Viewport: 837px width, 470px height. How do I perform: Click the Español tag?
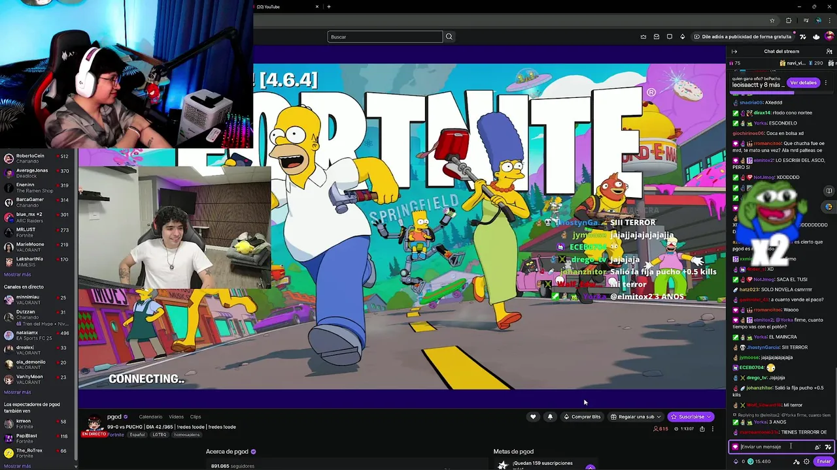(137, 435)
